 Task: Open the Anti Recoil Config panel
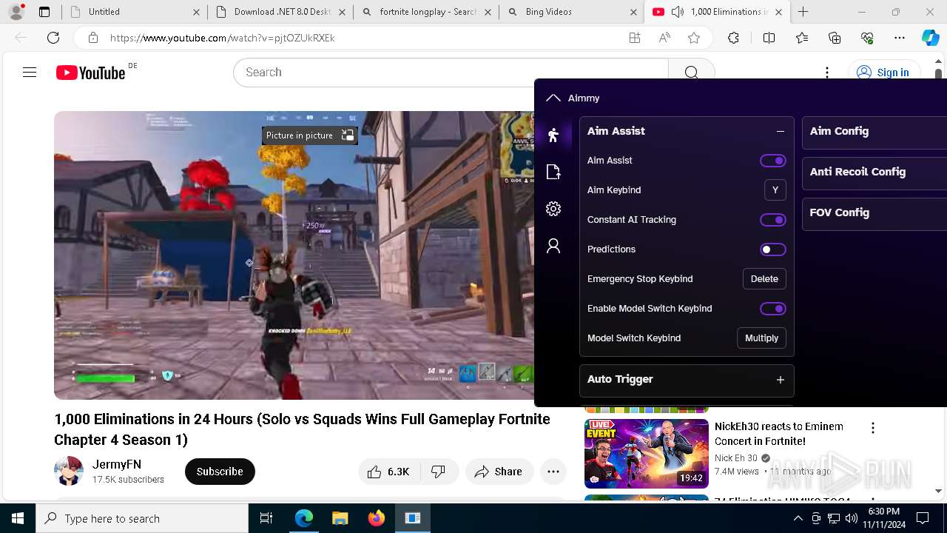pyautogui.click(x=874, y=172)
